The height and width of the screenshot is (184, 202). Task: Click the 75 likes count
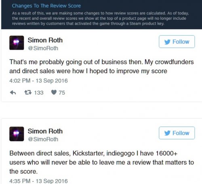pyautogui.click(x=62, y=93)
